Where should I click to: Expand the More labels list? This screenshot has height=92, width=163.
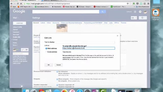click(15, 45)
